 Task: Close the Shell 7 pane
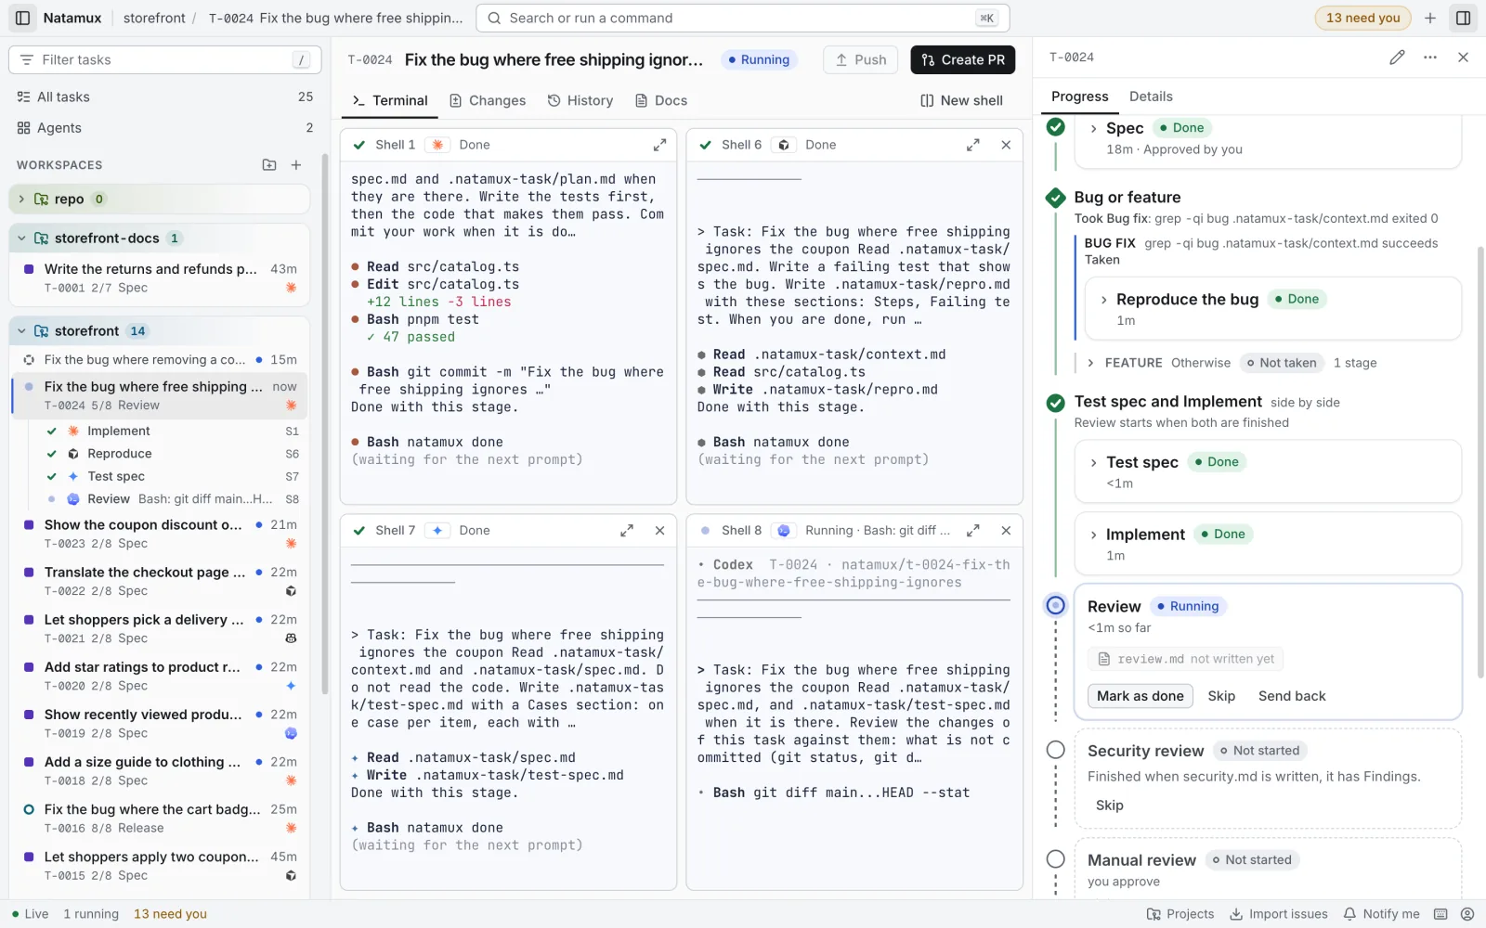click(x=659, y=531)
